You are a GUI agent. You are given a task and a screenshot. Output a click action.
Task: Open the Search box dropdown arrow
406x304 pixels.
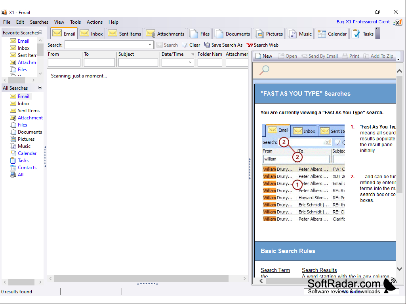click(x=150, y=44)
